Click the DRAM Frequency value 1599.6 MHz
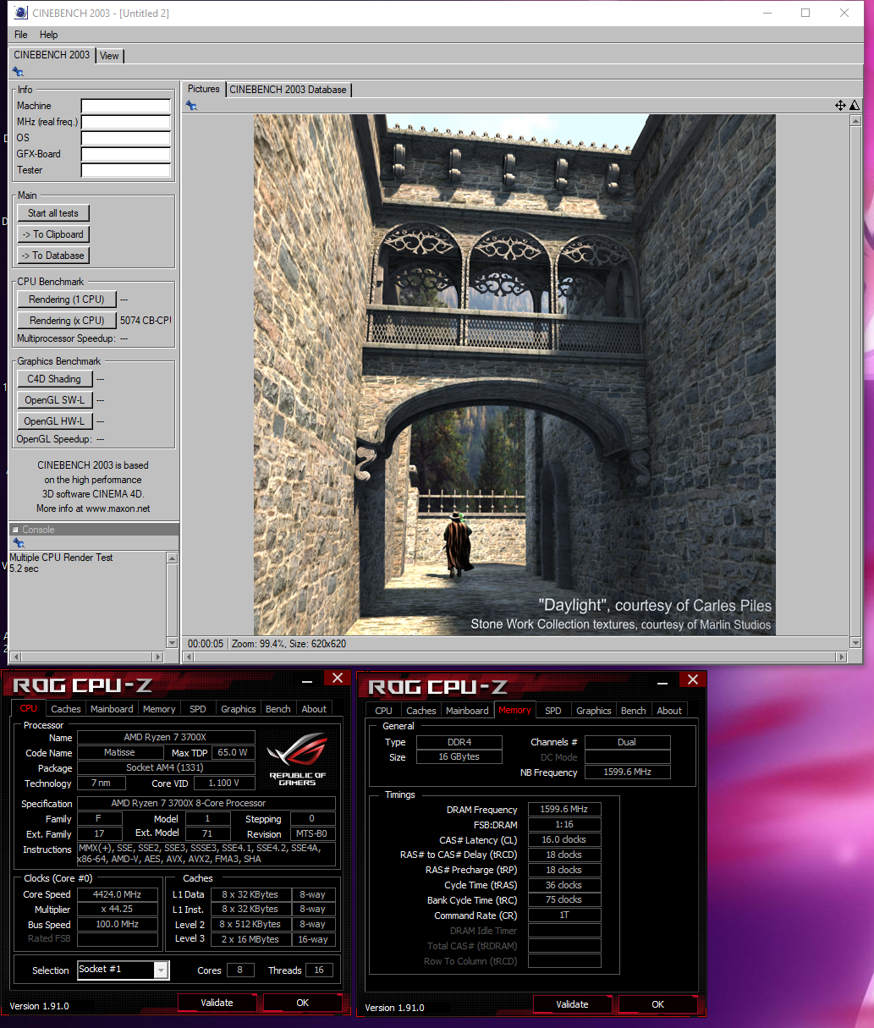The width and height of the screenshot is (874, 1028). pyautogui.click(x=564, y=810)
